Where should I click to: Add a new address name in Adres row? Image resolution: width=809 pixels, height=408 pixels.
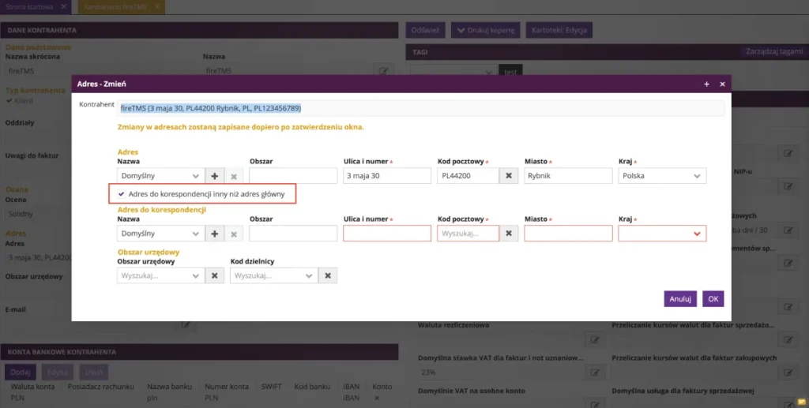tap(215, 176)
